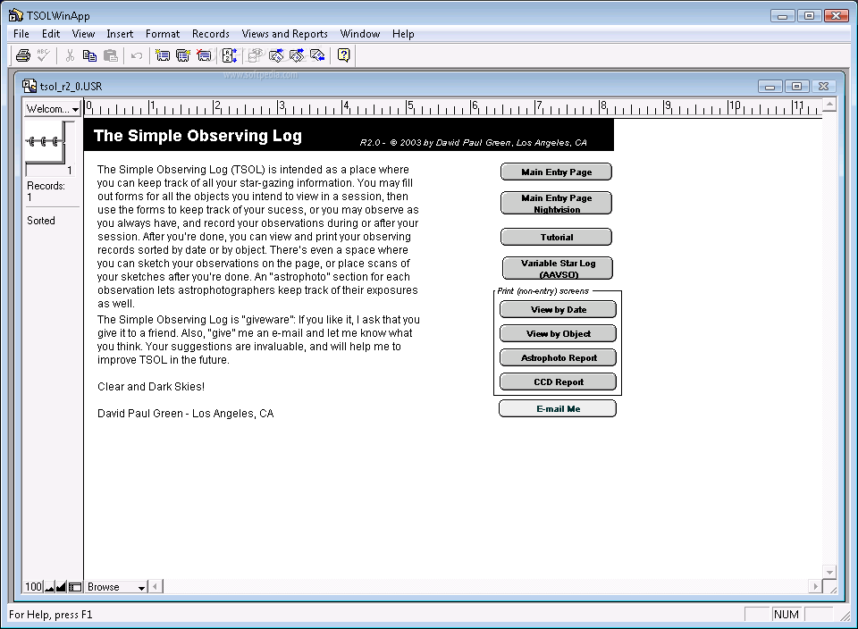Image resolution: width=858 pixels, height=629 pixels.
Task: Click the Delete Record icon with red X
Action: point(204,55)
